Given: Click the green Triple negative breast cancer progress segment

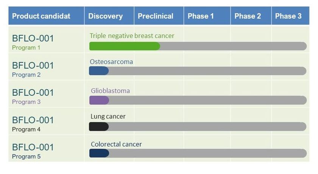Looking at the screenshot, I should click(x=125, y=46).
